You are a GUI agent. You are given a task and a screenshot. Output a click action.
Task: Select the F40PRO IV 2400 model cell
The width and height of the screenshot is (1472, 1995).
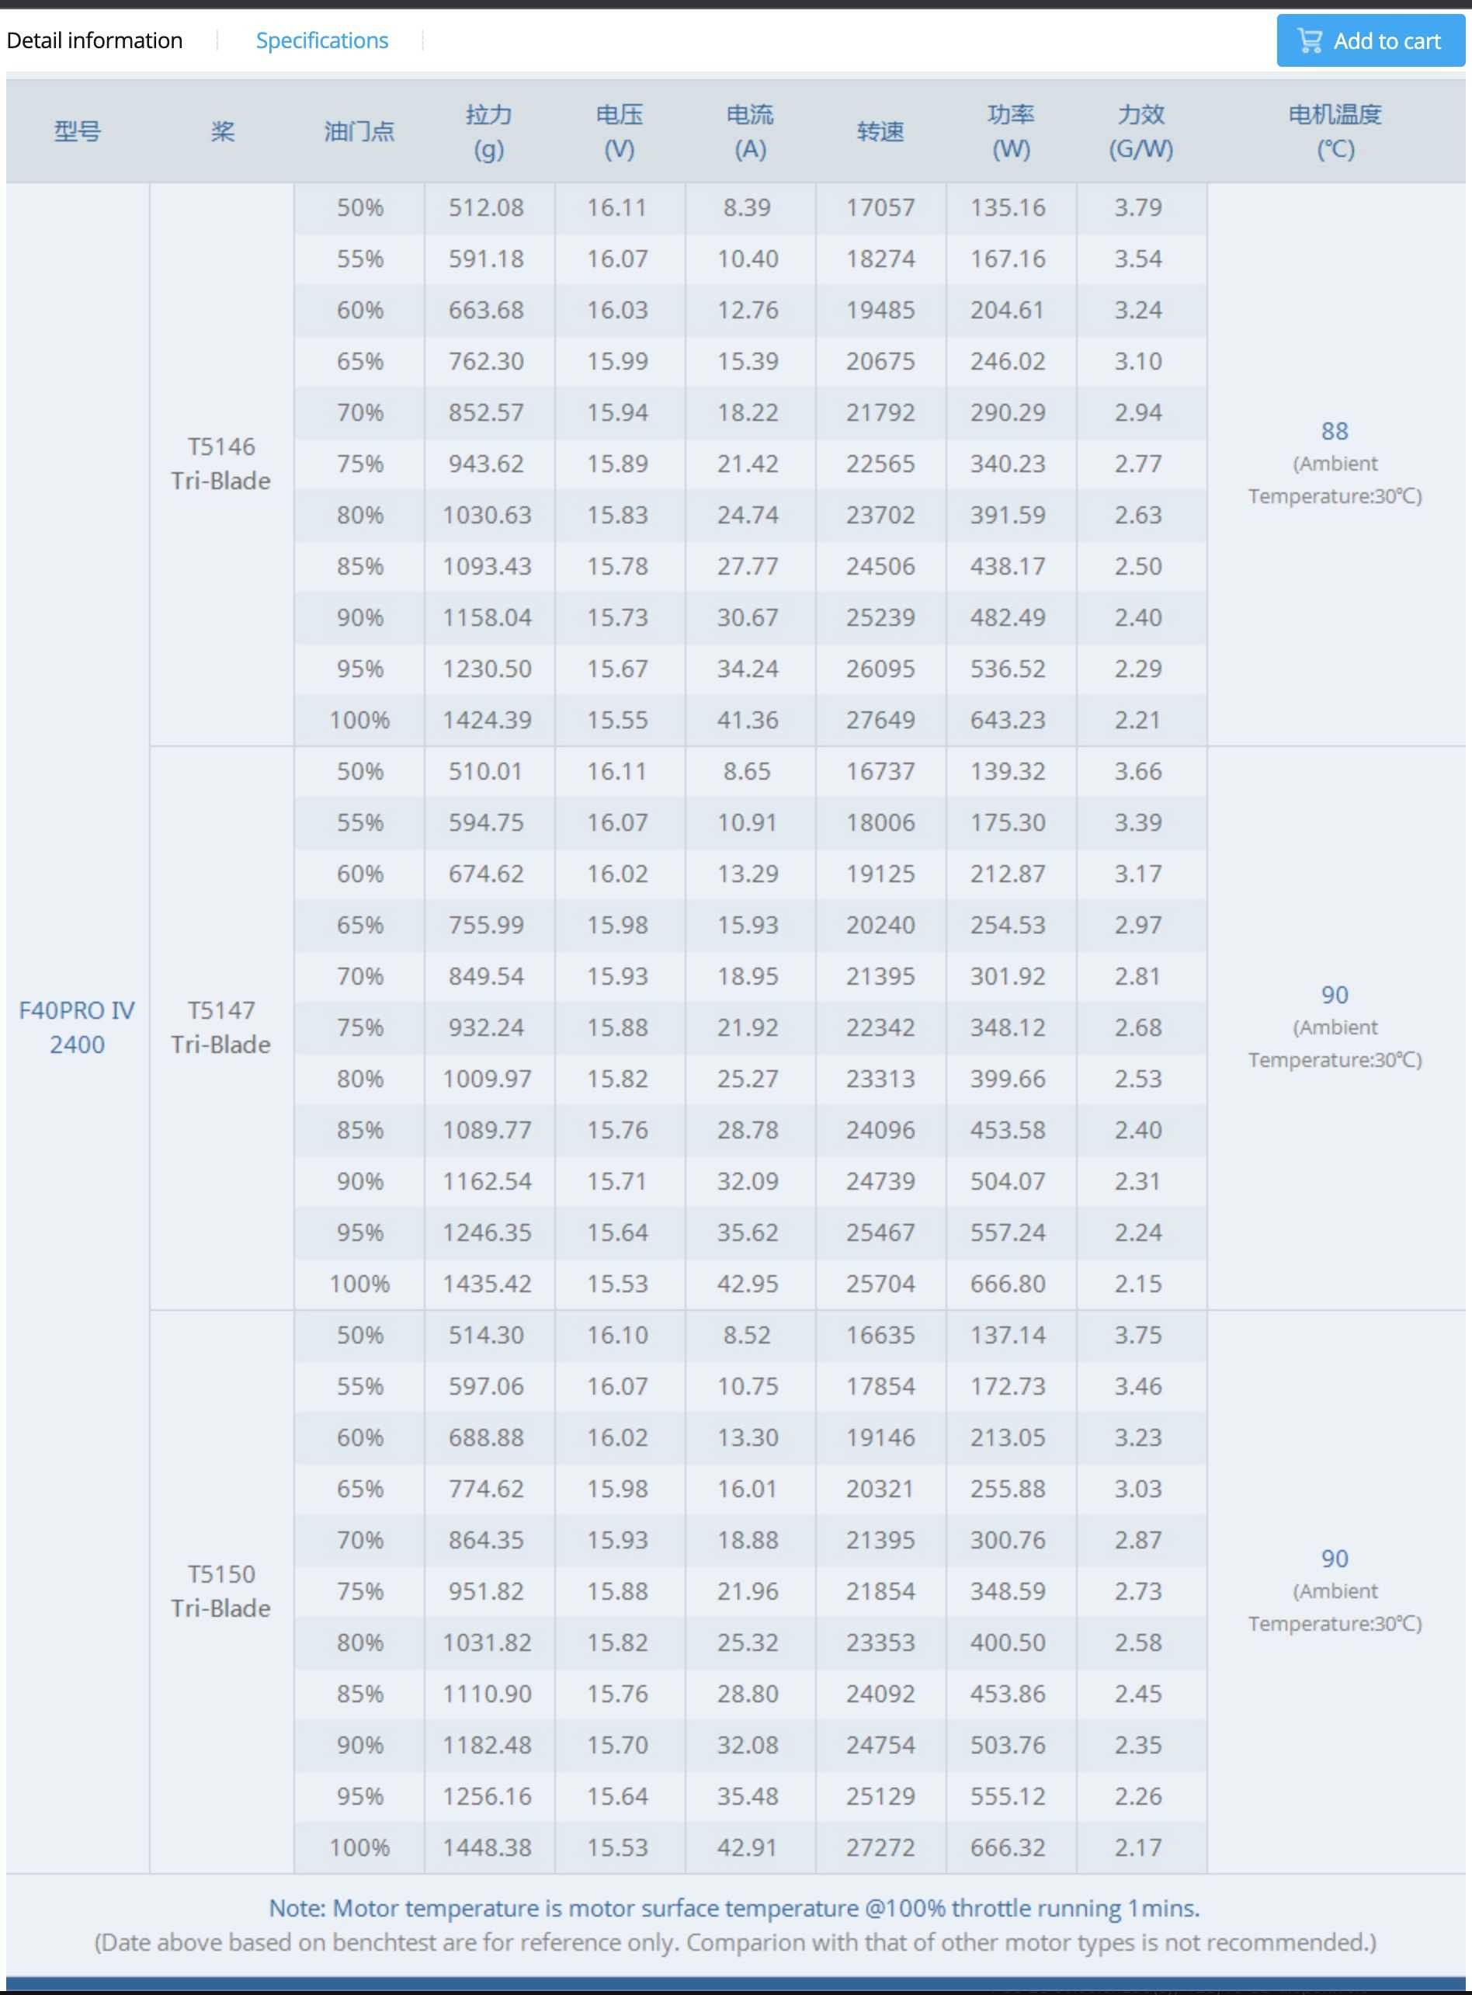pyautogui.click(x=78, y=1027)
